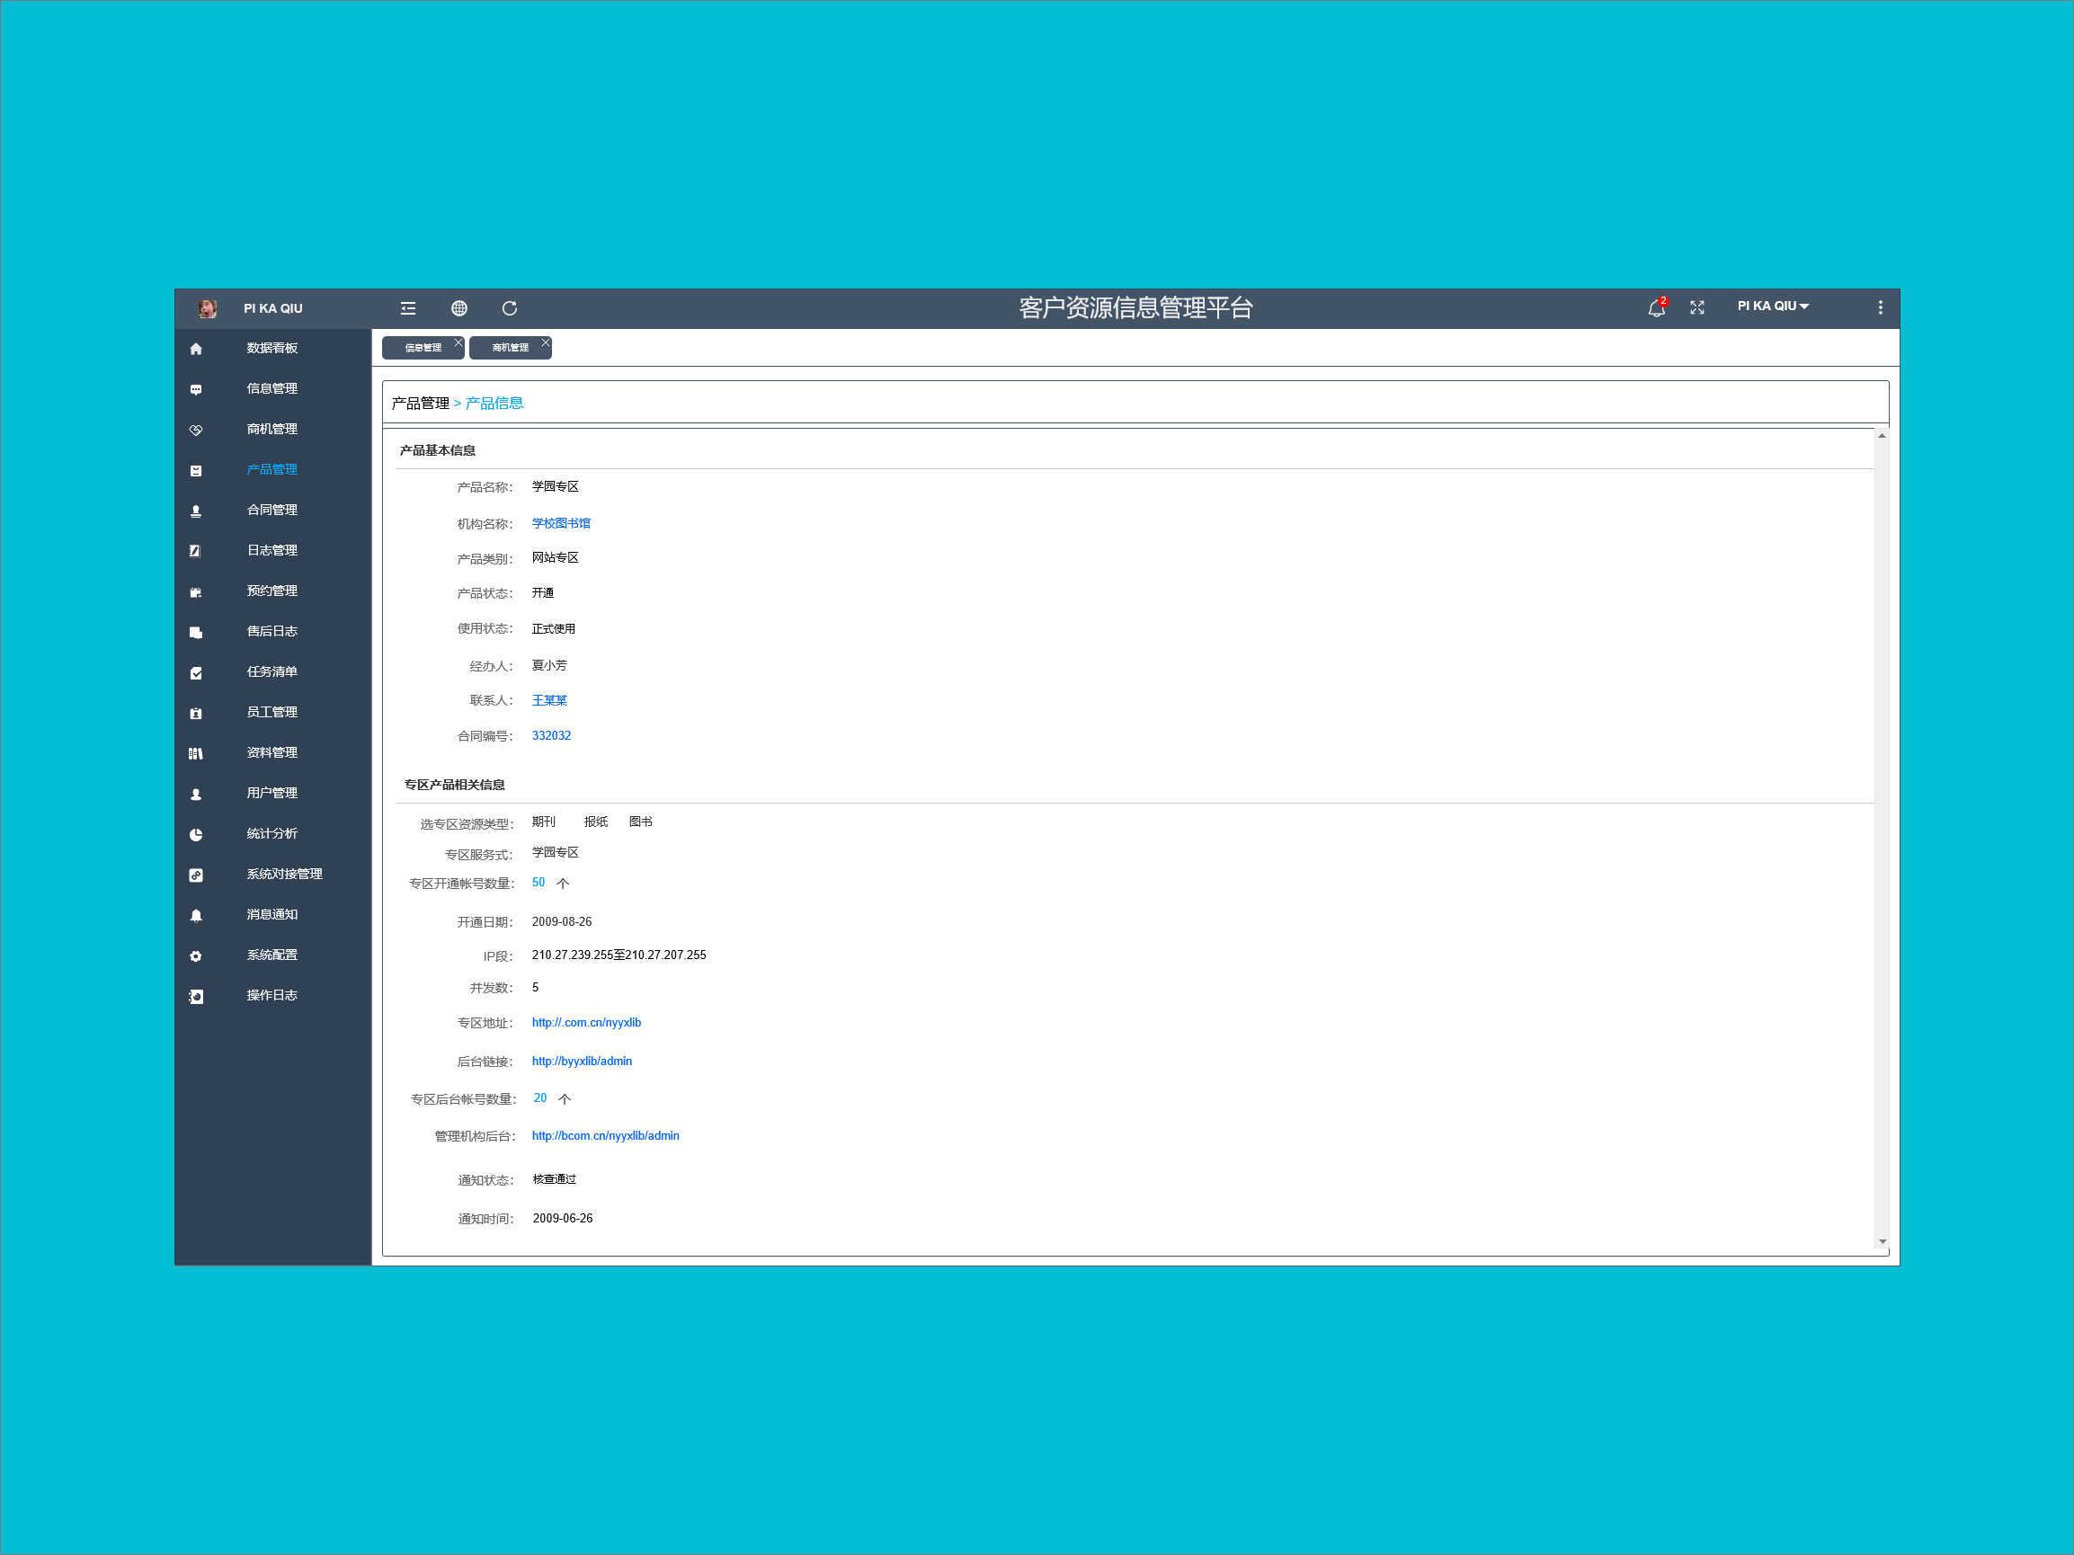The image size is (2074, 1555).
Task: Click the IP range 210.27.239.255至210.27.207.255
Action: click(x=619, y=955)
